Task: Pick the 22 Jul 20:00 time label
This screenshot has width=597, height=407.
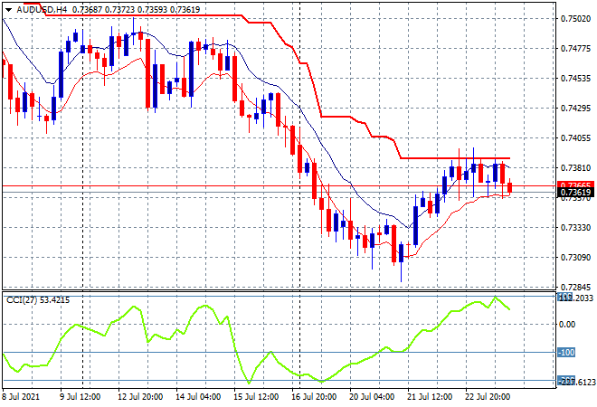Action: (488, 397)
